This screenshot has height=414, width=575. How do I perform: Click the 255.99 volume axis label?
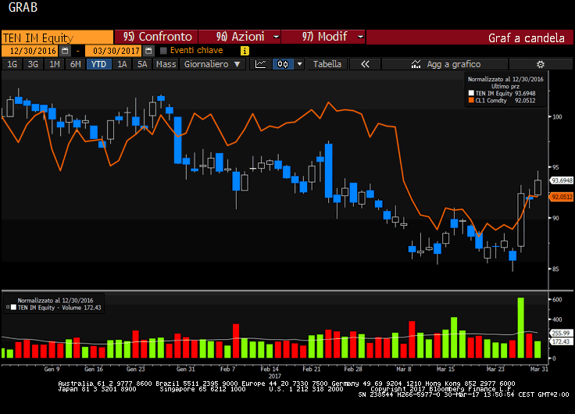[561, 333]
